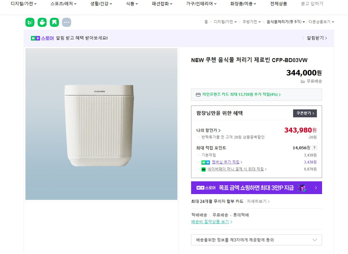Viewport: 348px width, 254px height.
Task: Click the question mark help icon beside points
Action: (x=314, y=148)
